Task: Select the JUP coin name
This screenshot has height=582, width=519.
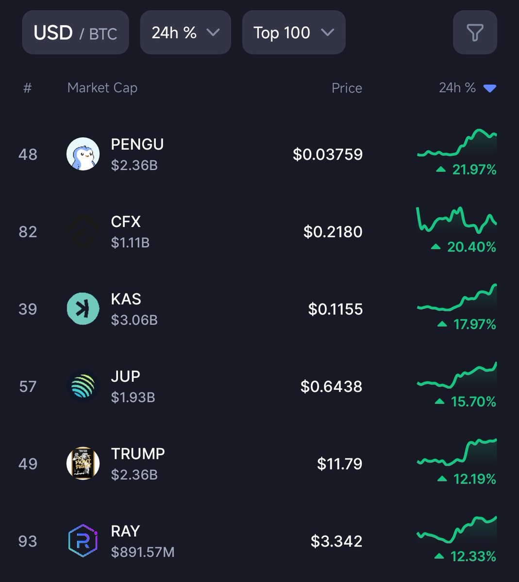Action: (x=125, y=376)
